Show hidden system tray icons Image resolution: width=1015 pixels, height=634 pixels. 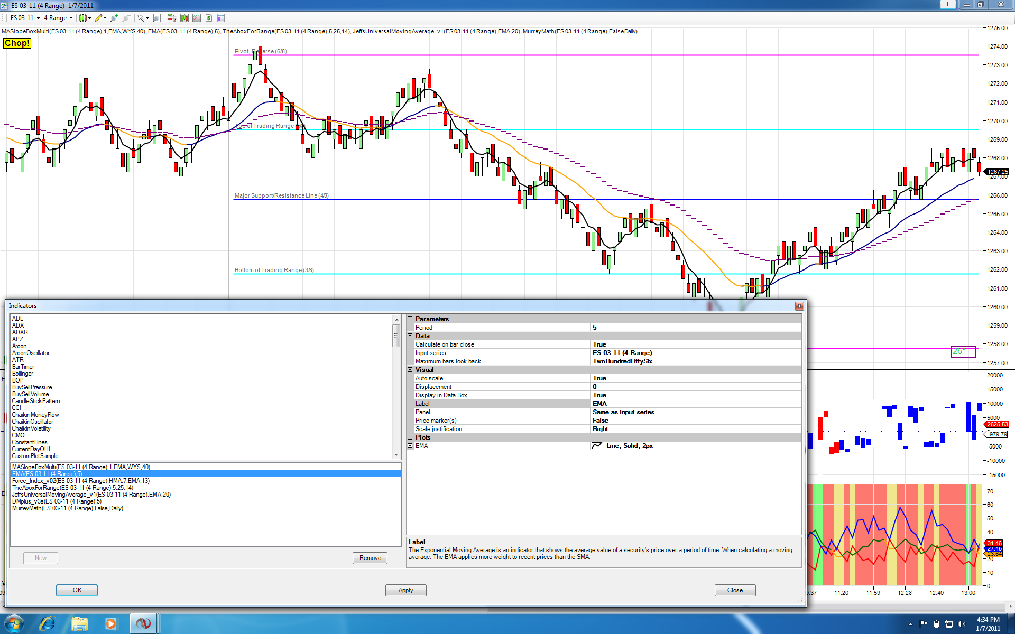coord(910,624)
